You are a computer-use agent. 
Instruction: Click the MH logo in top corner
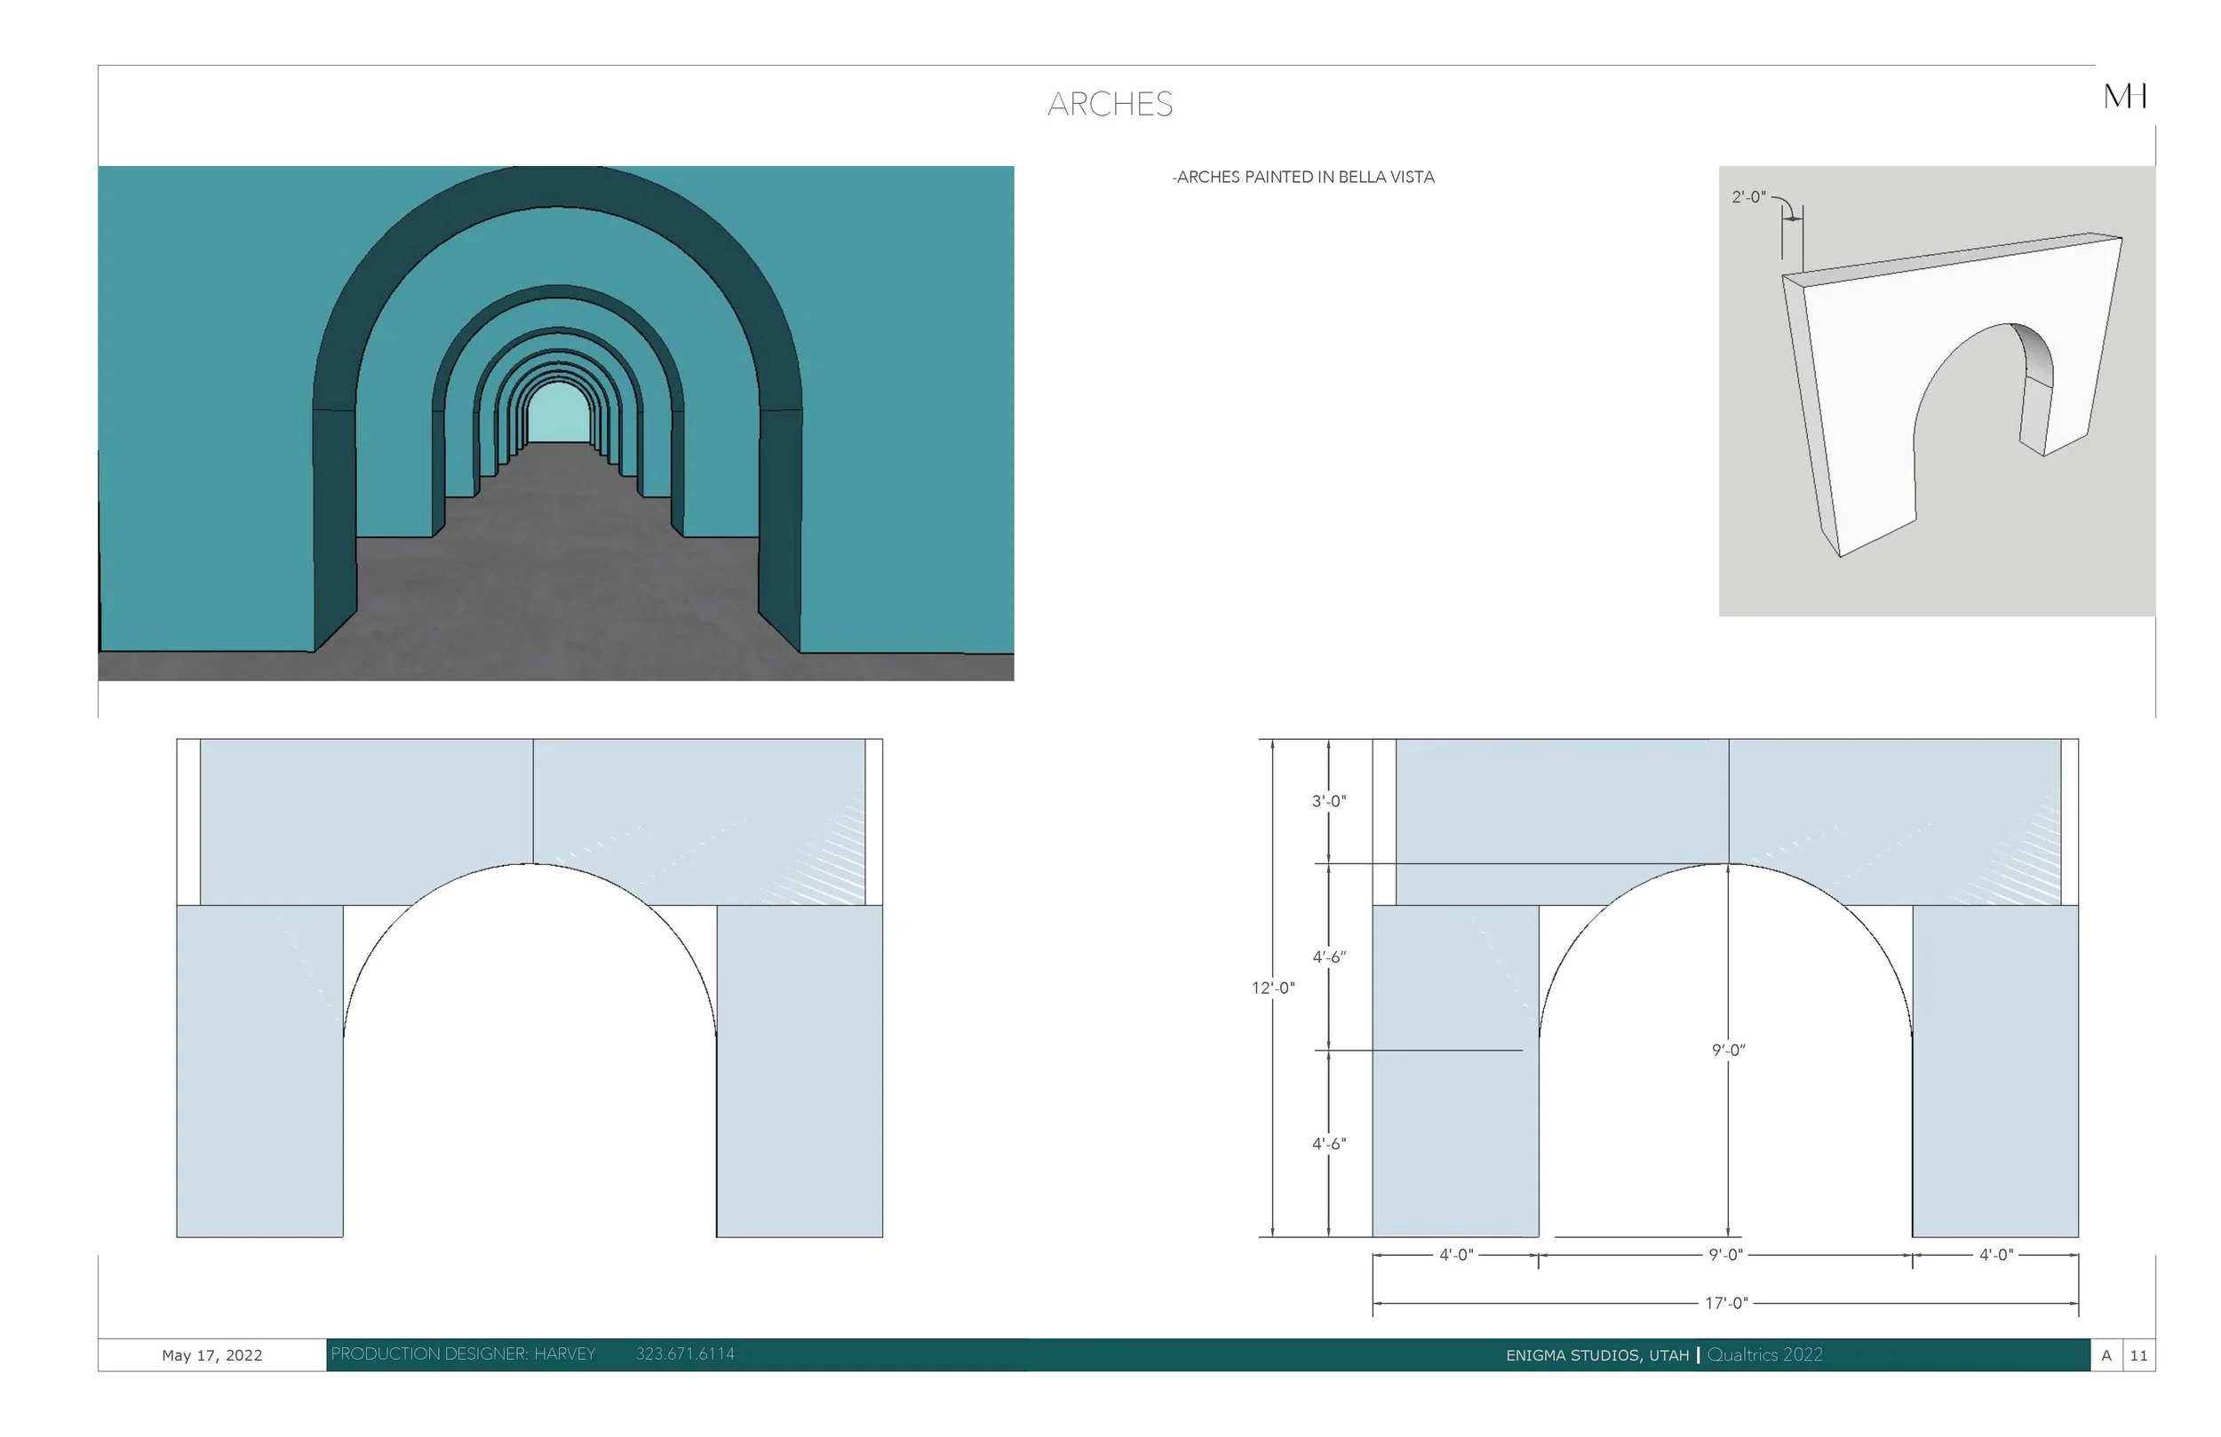pos(2124,96)
